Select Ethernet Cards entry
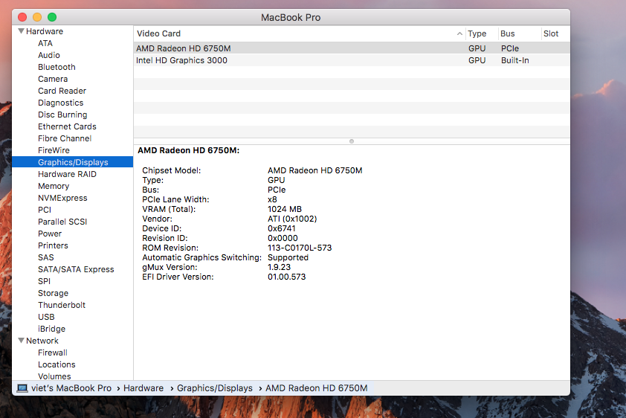The height and width of the screenshot is (418, 626). (x=67, y=126)
